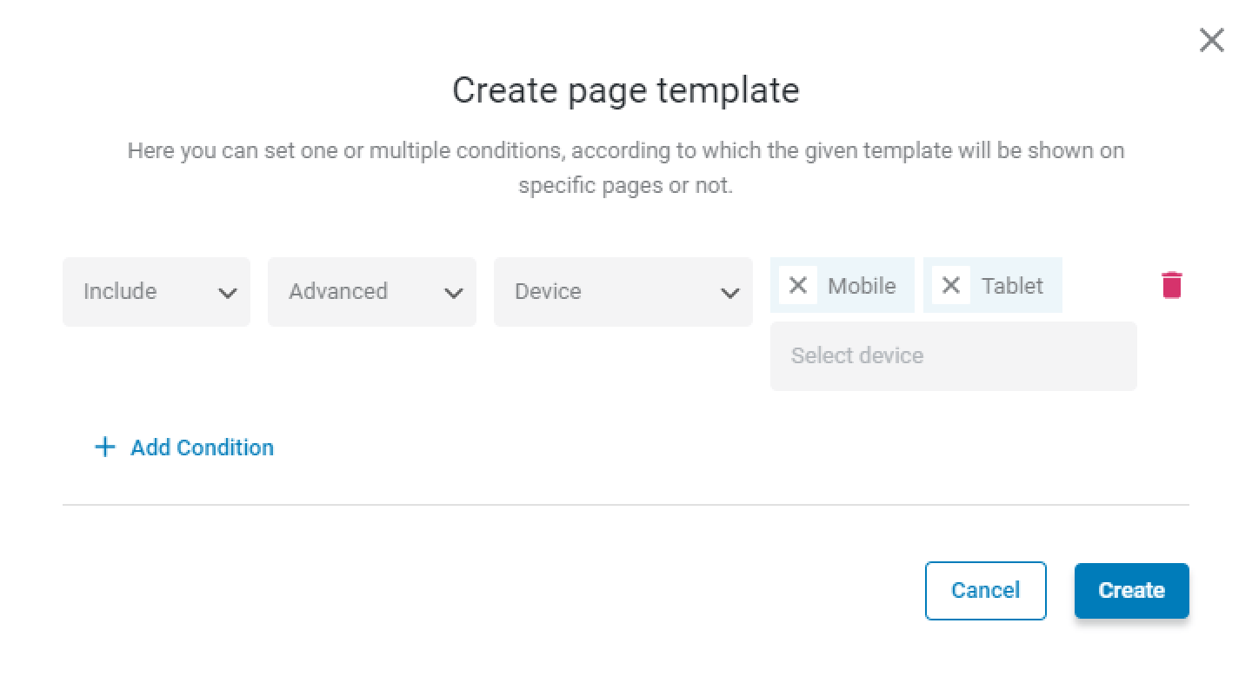Expand the Device type dropdown
This screenshot has height=683, width=1252.
623,292
